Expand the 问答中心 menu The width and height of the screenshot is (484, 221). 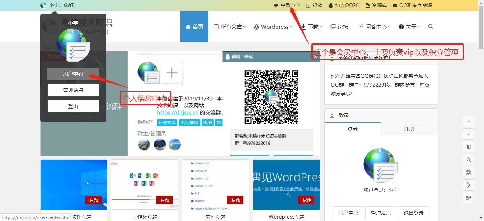coord(375,27)
